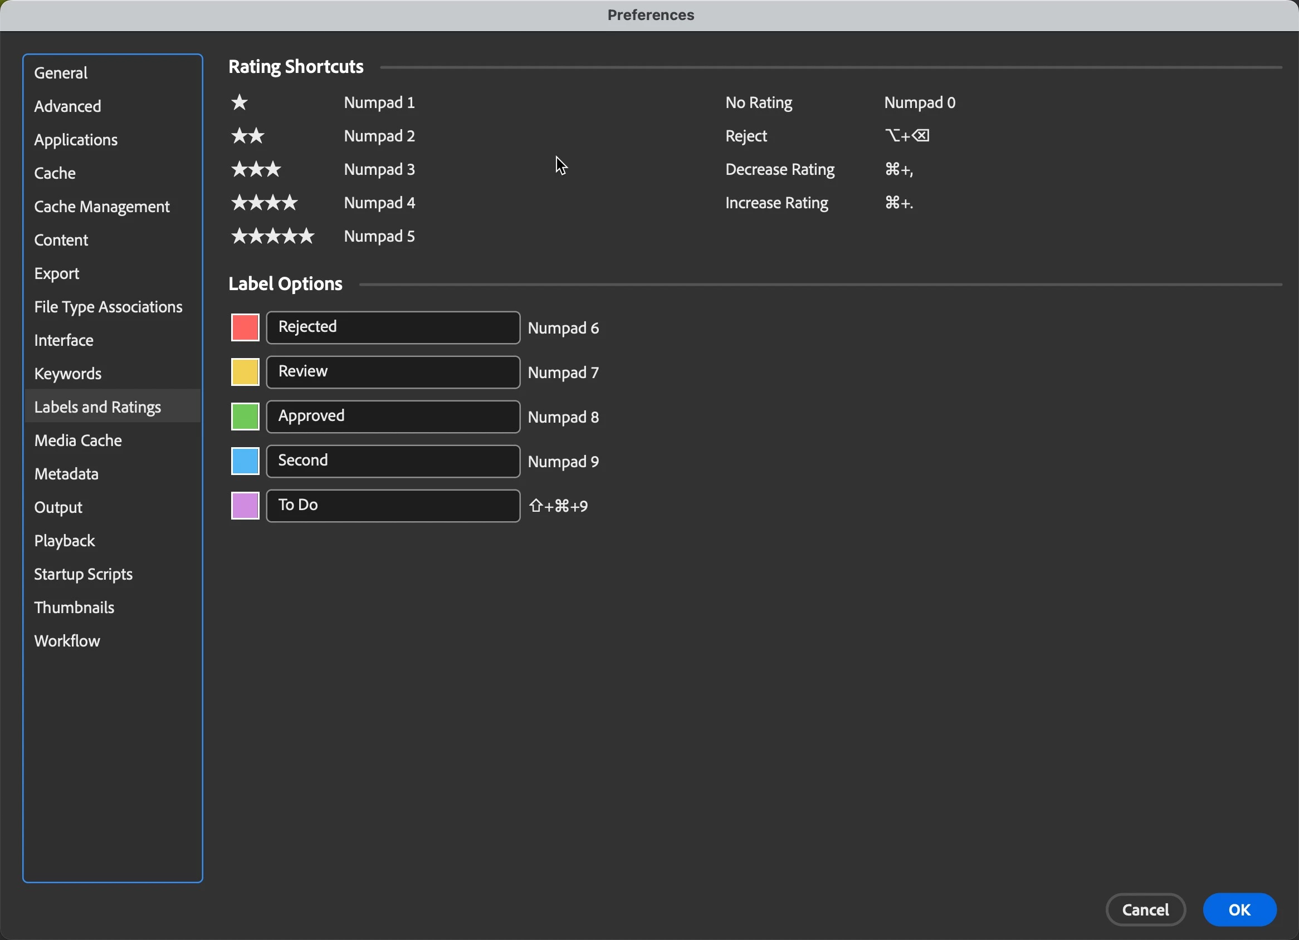Edit the To Do label name field
Screen dimensions: 1299x940
coord(393,506)
